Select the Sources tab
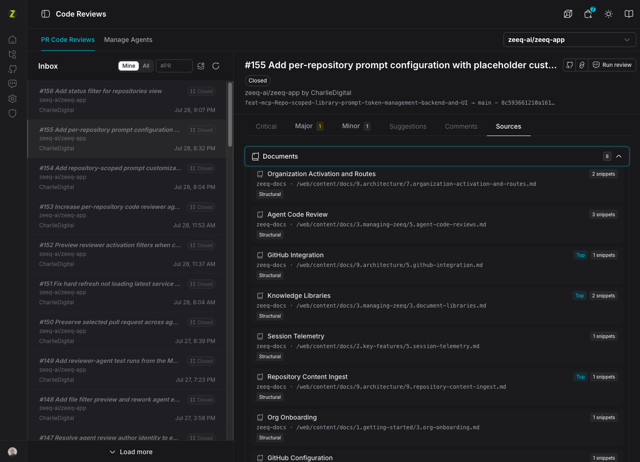The image size is (640, 462). (509, 126)
